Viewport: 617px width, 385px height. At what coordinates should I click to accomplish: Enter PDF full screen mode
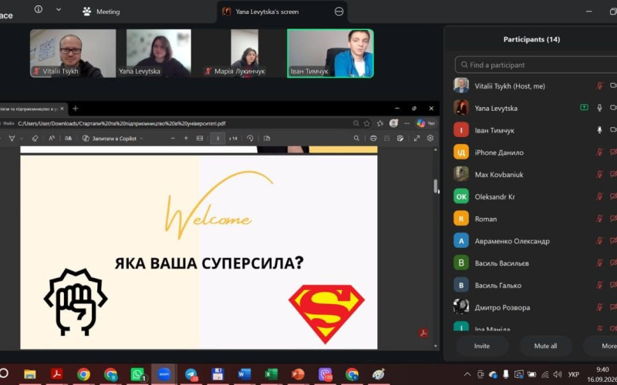pyautogui.click(x=416, y=139)
